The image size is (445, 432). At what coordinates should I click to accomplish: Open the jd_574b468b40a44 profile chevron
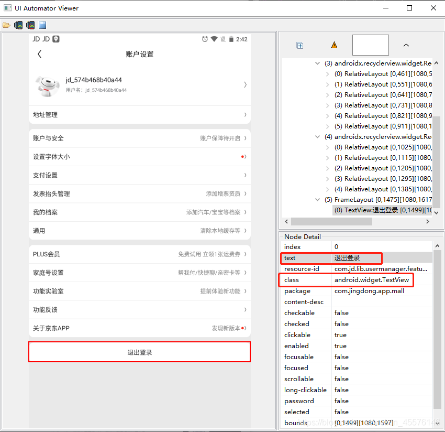[245, 85]
